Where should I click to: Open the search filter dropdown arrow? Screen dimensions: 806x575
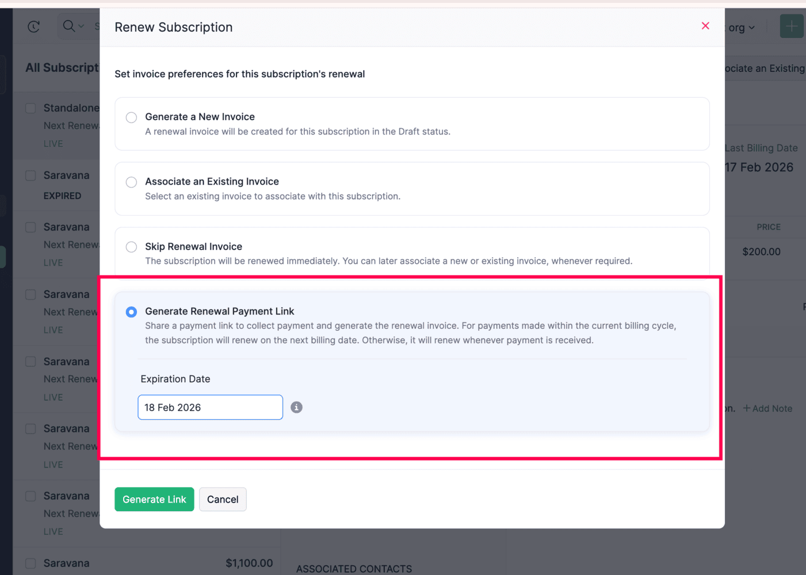click(81, 26)
